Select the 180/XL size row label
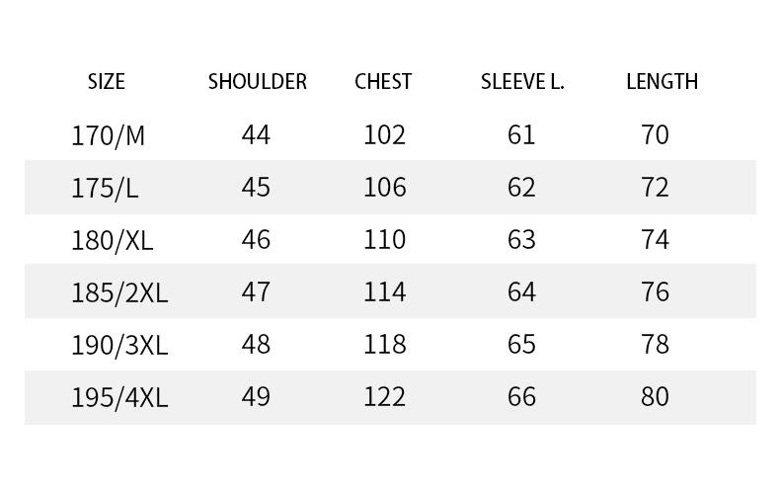Screen dimensions: 780x494 point(112,240)
